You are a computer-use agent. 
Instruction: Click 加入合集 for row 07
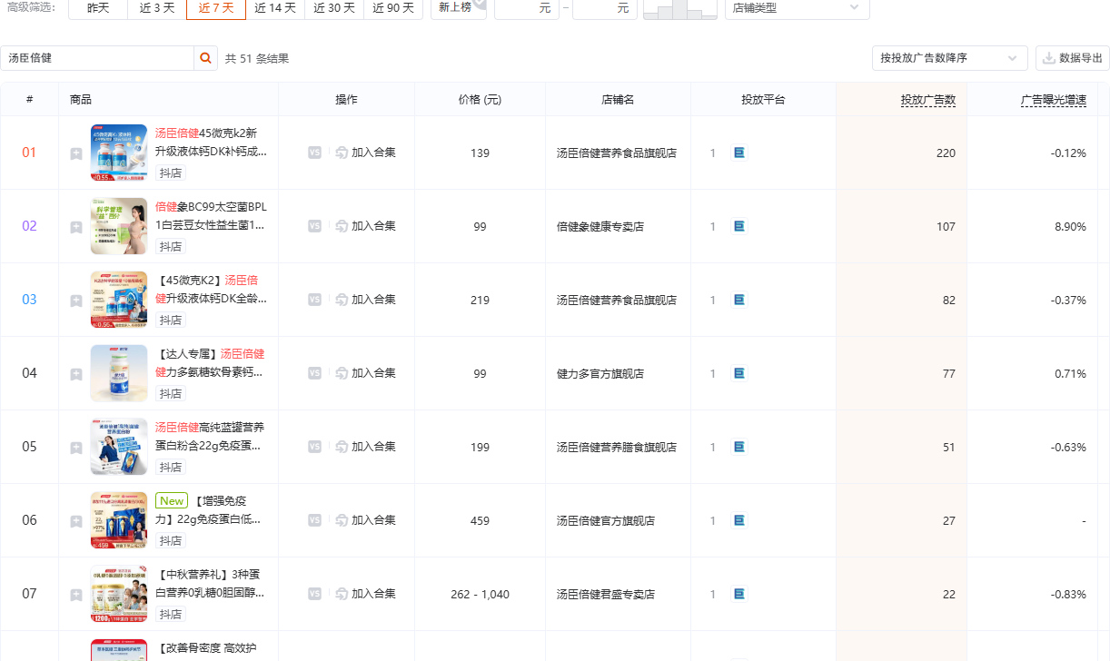coord(365,594)
